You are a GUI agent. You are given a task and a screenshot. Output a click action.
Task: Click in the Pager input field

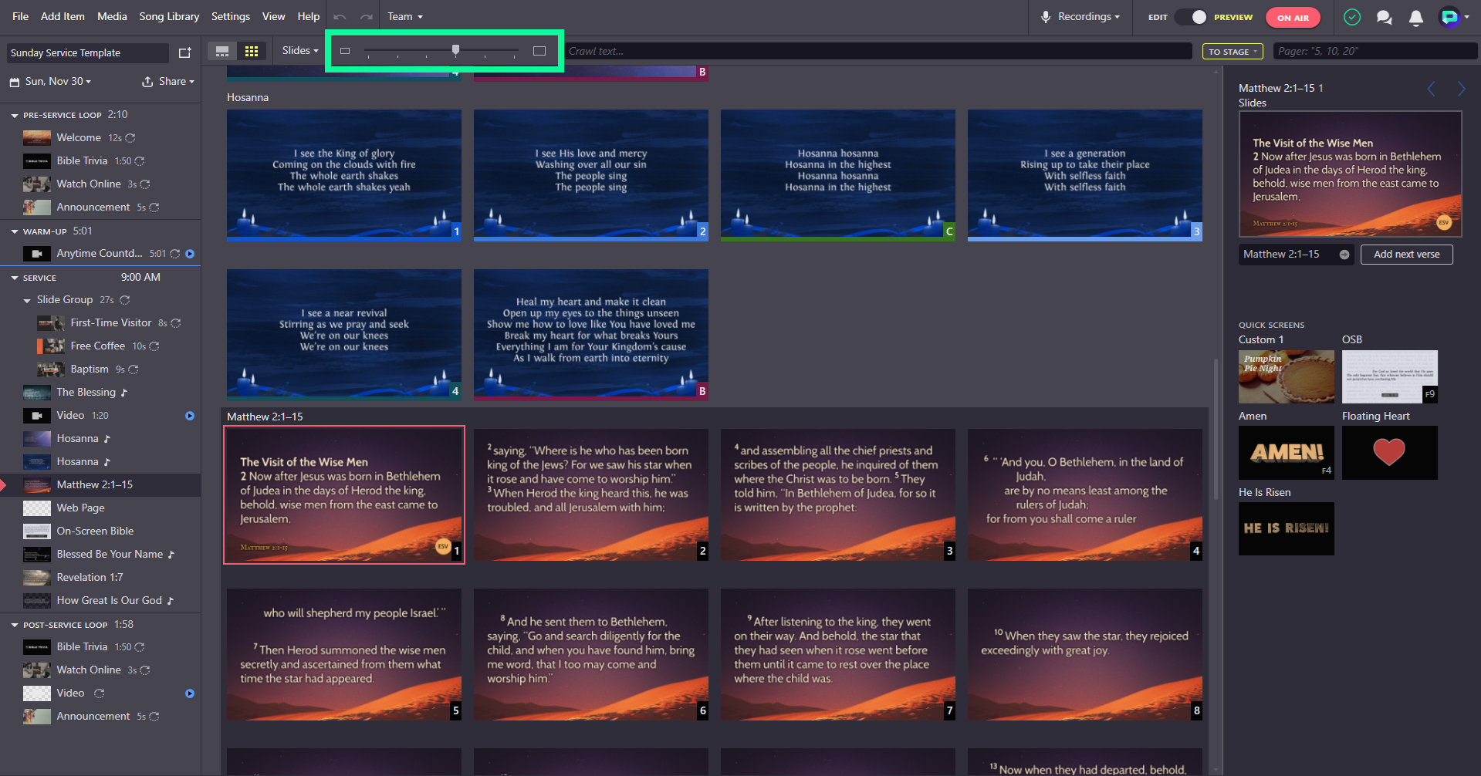point(1374,51)
